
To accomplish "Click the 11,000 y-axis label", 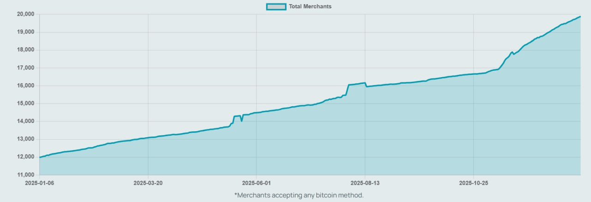I will click(x=26, y=175).
